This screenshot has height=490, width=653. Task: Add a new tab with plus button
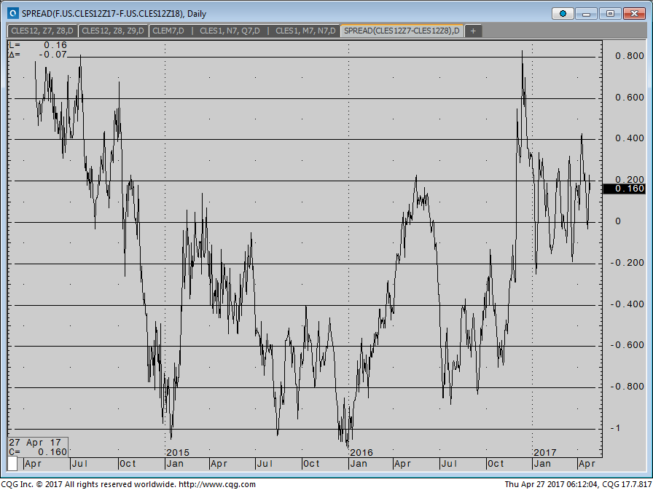[x=473, y=31]
